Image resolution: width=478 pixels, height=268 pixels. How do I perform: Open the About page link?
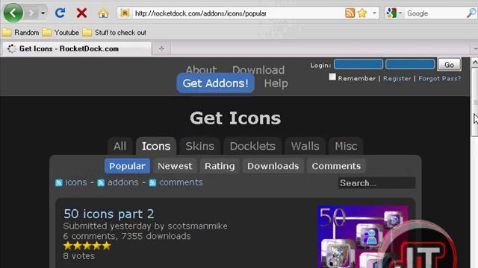pyautogui.click(x=202, y=69)
